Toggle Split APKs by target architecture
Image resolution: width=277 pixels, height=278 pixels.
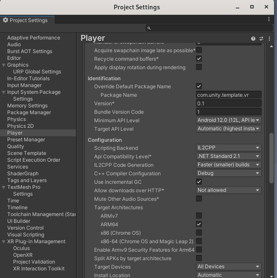199,258
